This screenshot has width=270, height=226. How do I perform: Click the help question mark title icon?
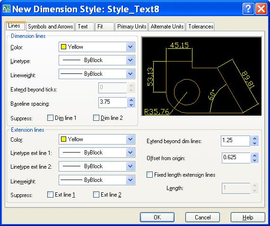pos(248,9)
